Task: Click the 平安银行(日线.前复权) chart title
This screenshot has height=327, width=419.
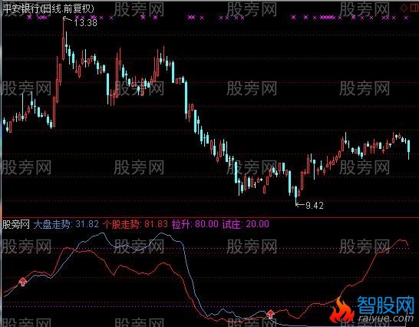Action: click(x=48, y=8)
